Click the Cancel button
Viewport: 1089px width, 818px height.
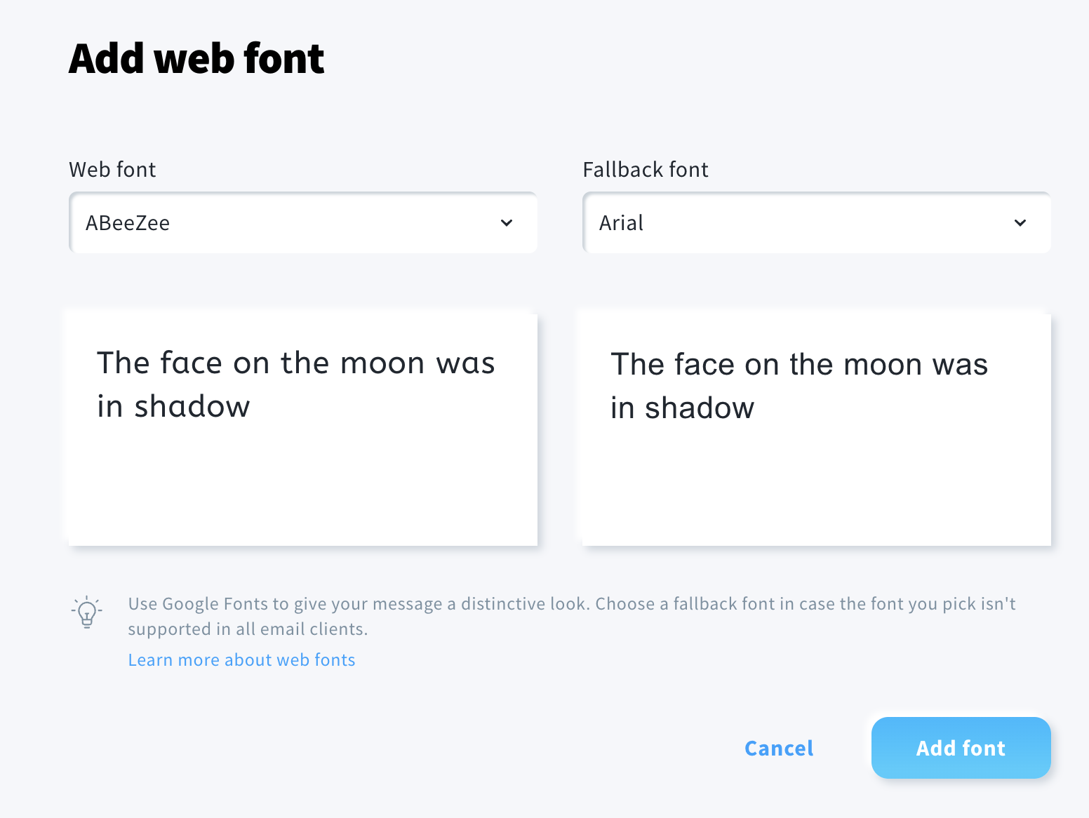point(779,748)
